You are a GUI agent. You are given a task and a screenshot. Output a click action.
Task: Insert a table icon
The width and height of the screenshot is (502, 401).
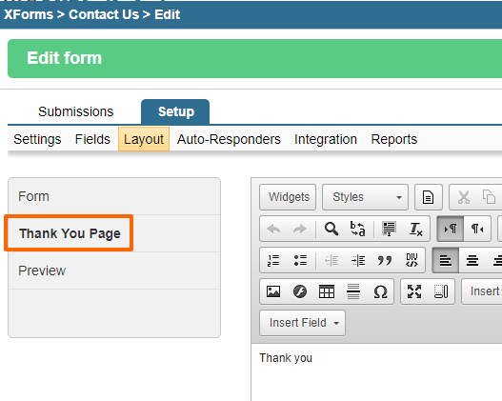tap(327, 291)
